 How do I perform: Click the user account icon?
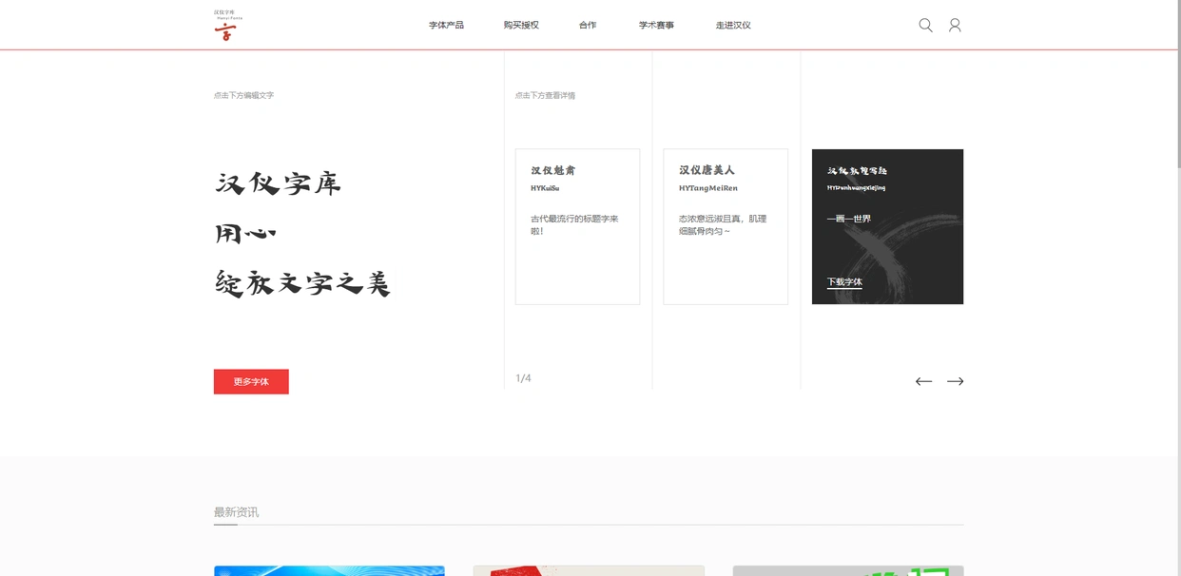955,25
